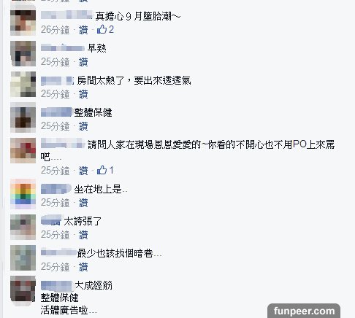The width and height of the screenshot is (355, 318).
Task: Open blurred username before 最少也該找個暗巷
Action: [58, 253]
